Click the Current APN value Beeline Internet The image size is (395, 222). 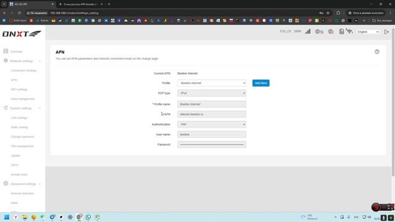tap(188, 73)
